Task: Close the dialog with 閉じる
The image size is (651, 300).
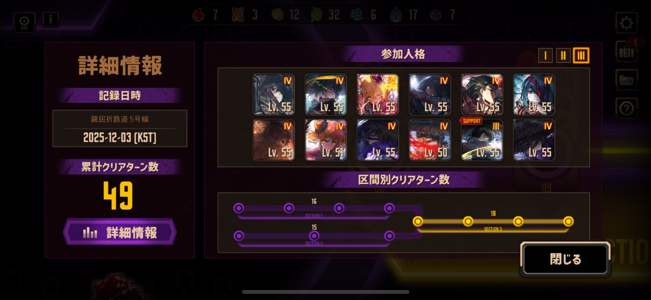Action: pyautogui.click(x=565, y=259)
